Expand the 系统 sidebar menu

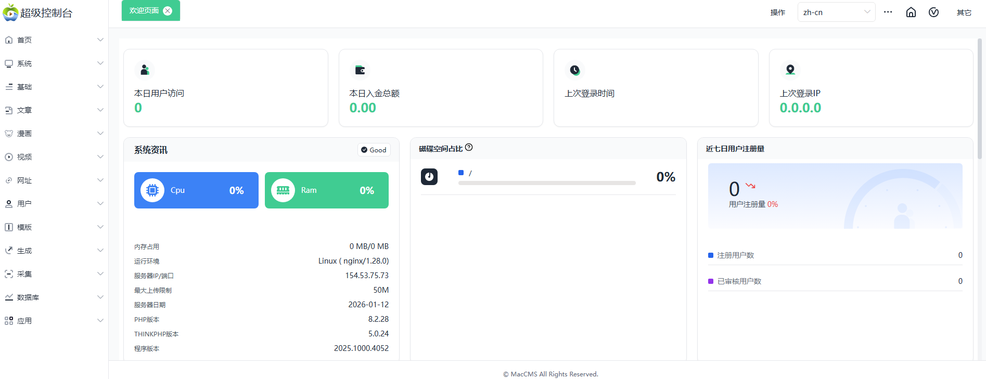click(x=54, y=63)
